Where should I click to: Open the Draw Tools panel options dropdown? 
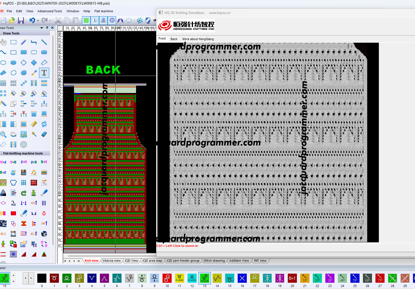[42, 28]
